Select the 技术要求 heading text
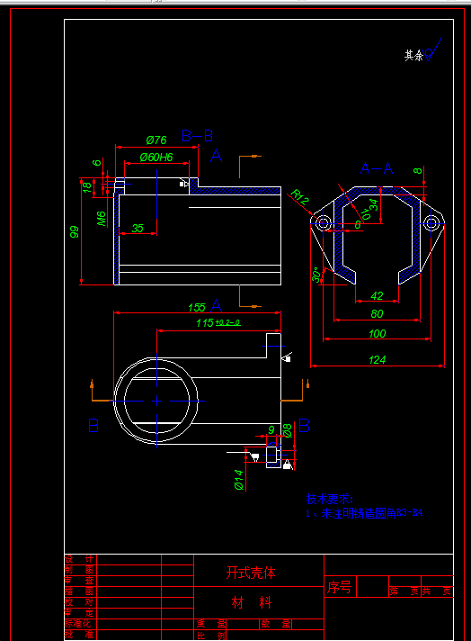Screen dimensions: 471x641 click(x=330, y=499)
